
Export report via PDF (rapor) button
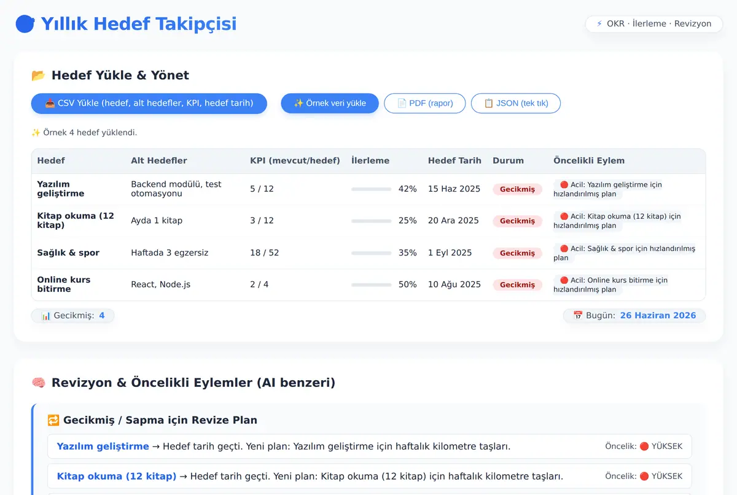[x=425, y=103]
